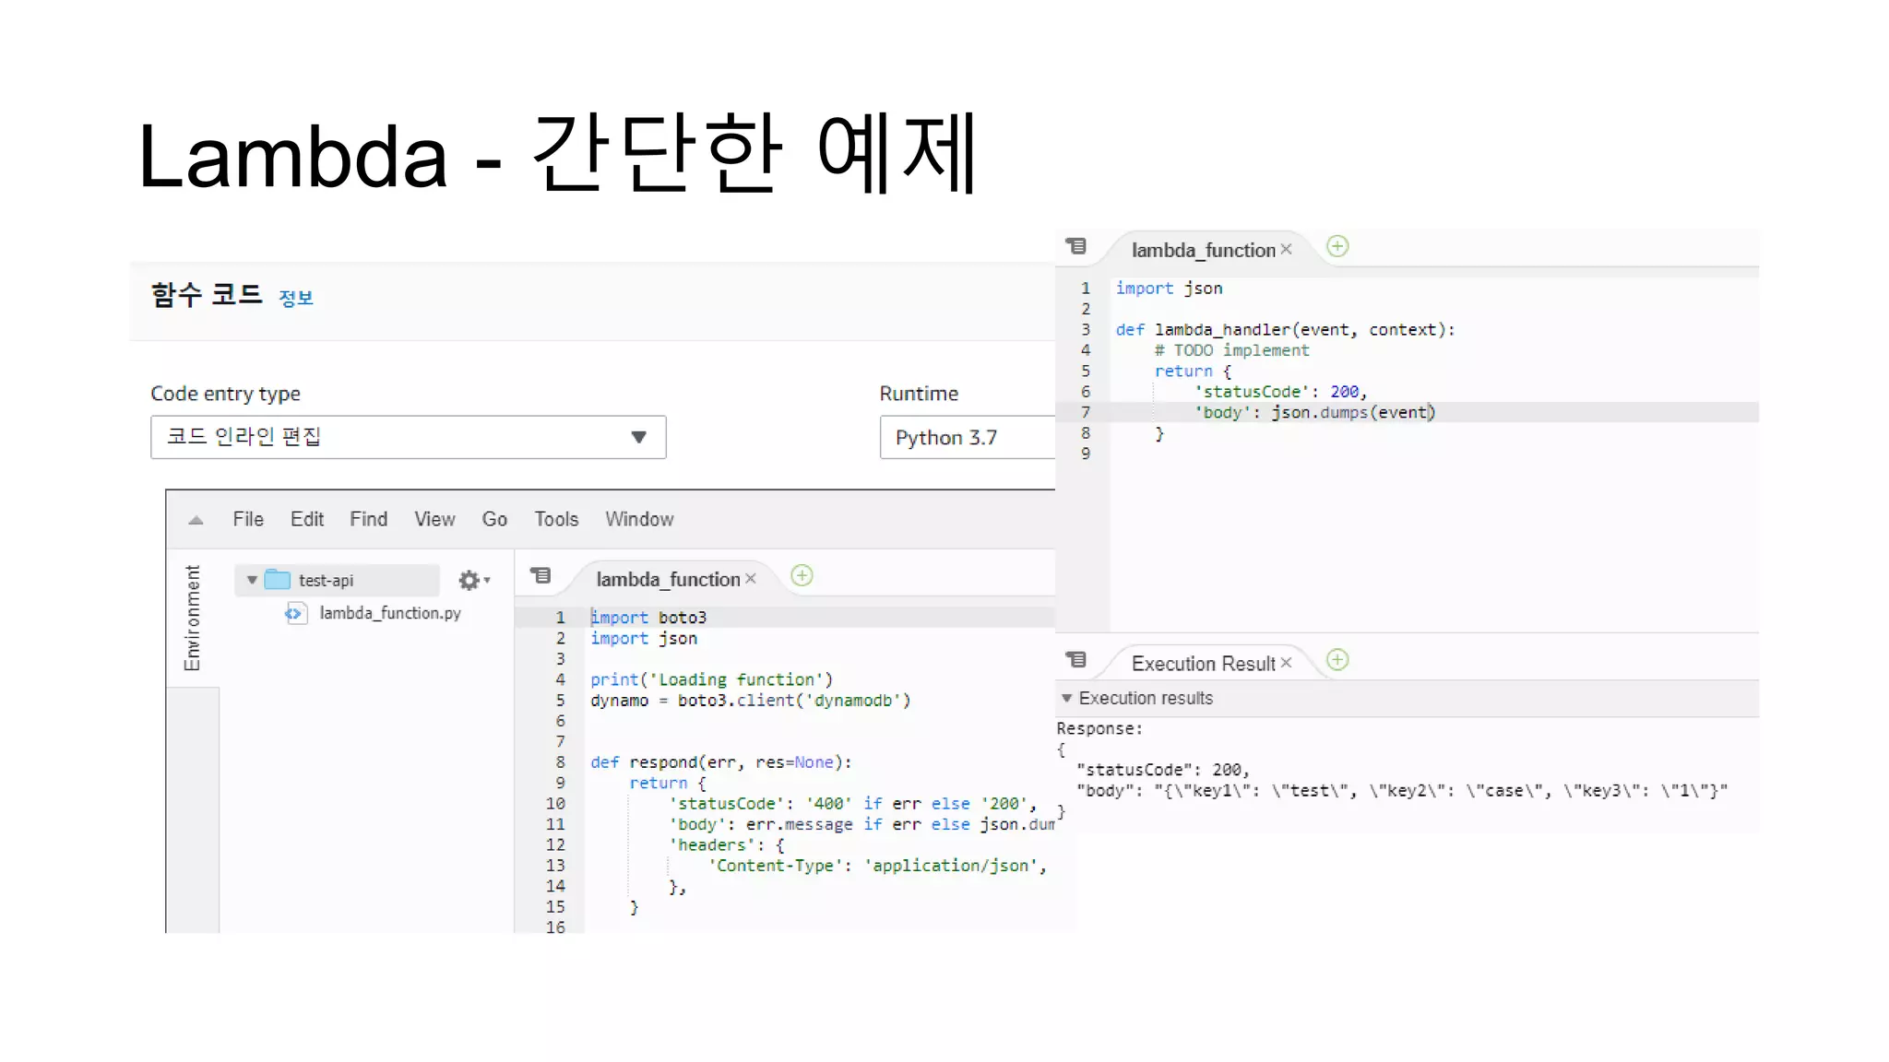Add new tab next to Execution Result
Image resolution: width=1889 pixels, height=1062 pixels.
(1337, 660)
